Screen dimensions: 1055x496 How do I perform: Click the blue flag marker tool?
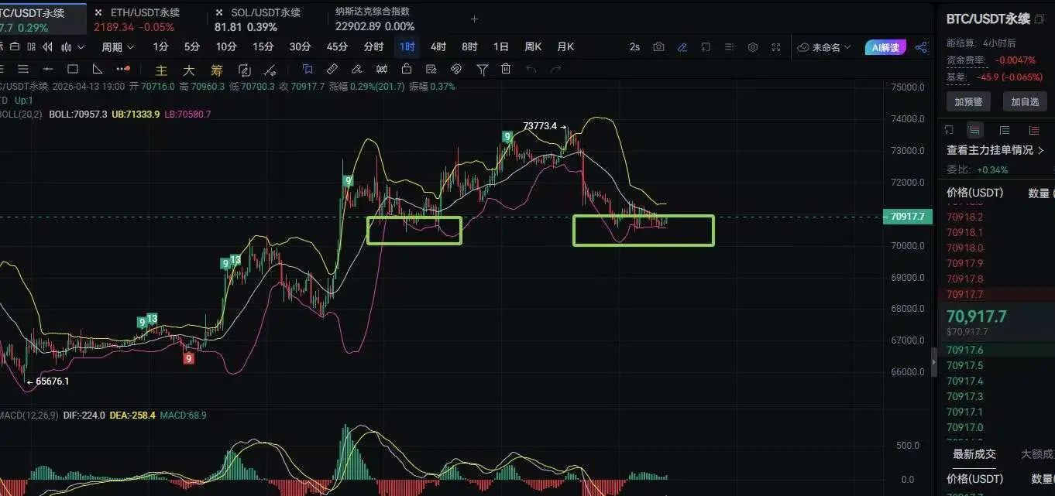[308, 69]
